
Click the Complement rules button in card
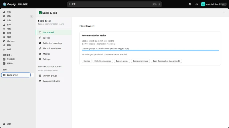pyautogui.click(x=140, y=61)
